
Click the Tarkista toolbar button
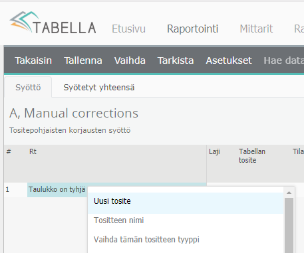click(x=176, y=60)
